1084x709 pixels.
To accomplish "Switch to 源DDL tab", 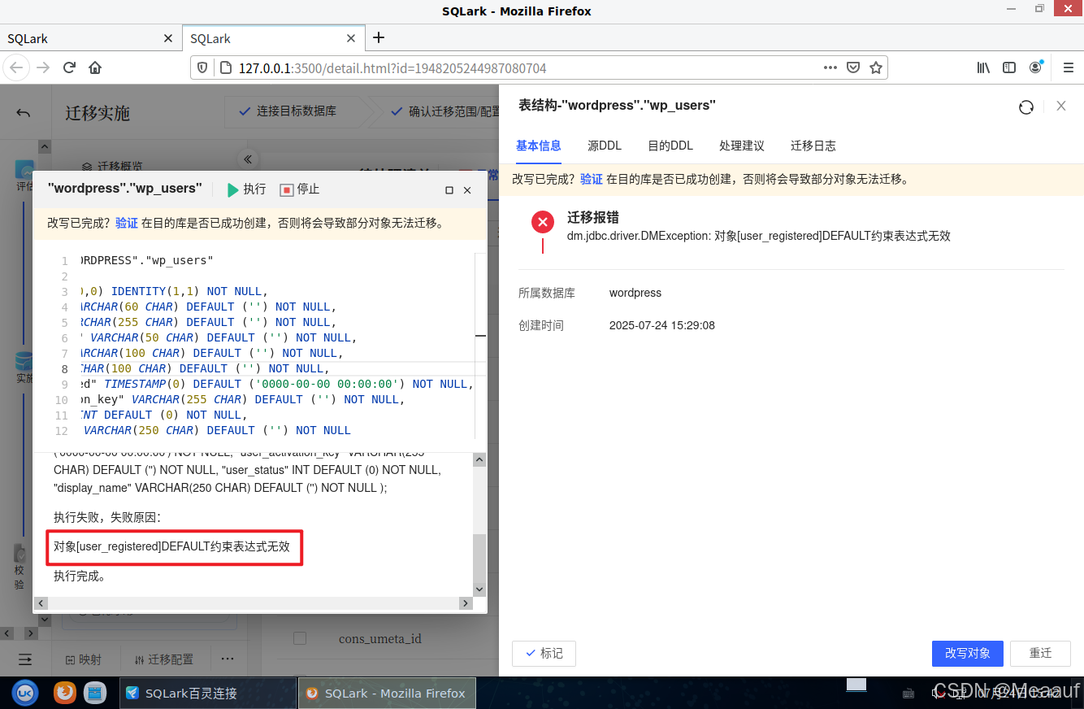I will (605, 146).
